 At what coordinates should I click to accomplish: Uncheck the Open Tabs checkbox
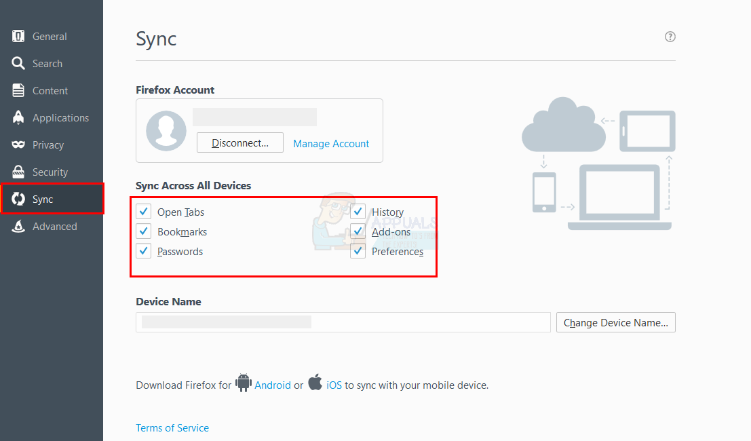tap(143, 212)
